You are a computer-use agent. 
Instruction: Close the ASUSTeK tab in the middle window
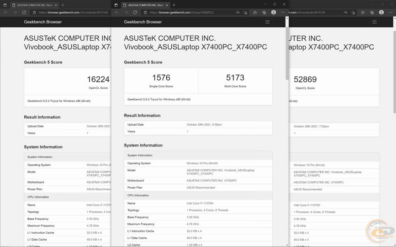167,5
